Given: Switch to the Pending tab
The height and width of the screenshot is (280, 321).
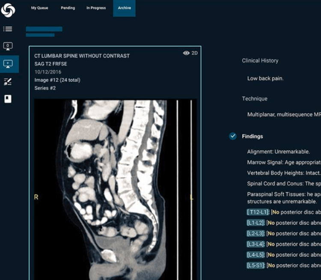Looking at the screenshot, I should [x=68, y=8].
